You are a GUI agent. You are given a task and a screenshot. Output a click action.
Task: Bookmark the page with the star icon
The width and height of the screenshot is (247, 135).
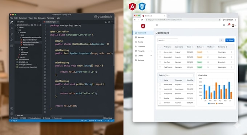click(x=219, y=20)
